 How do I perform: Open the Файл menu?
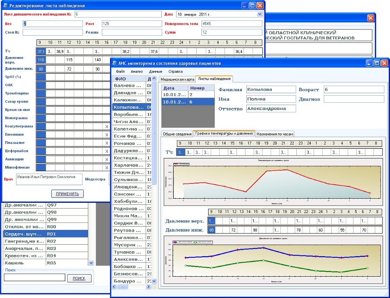click(120, 71)
